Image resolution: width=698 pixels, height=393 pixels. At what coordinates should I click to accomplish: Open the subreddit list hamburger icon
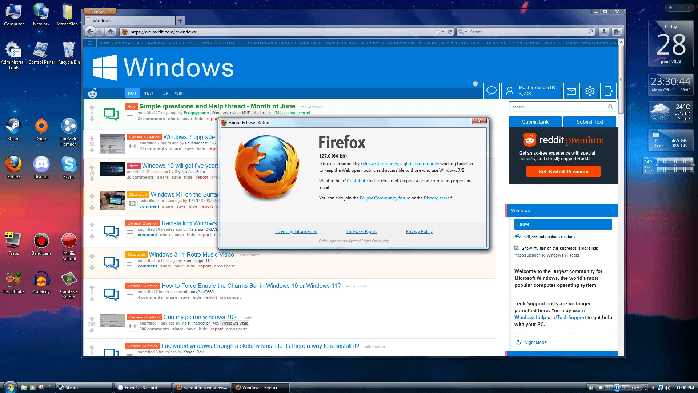(90, 43)
